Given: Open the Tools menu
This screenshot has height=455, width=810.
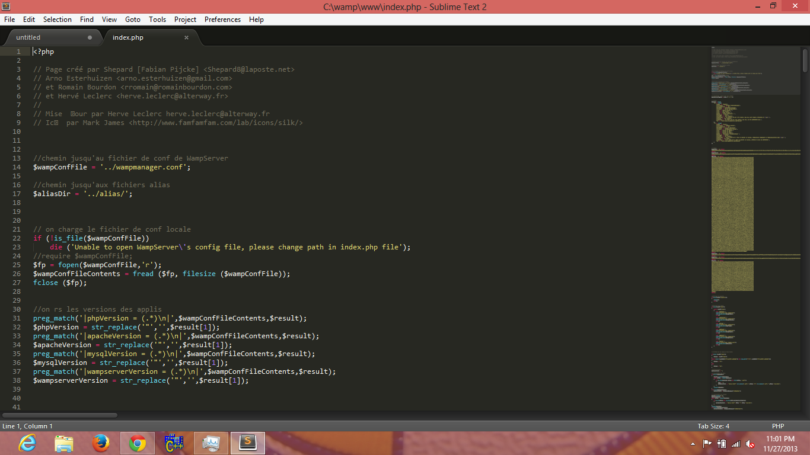Looking at the screenshot, I should click(157, 20).
